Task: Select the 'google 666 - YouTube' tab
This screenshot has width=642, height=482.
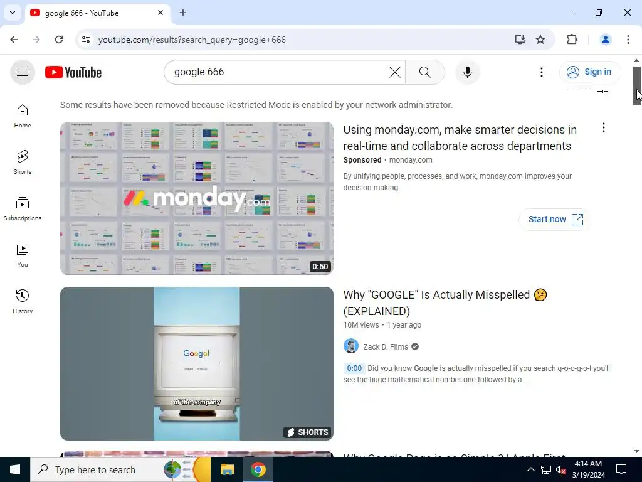Action: click(97, 13)
